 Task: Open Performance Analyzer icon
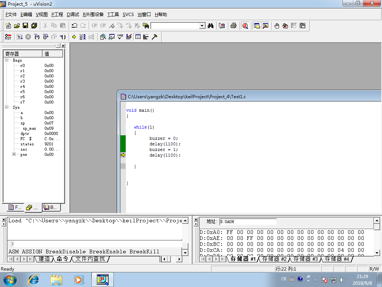pyautogui.click(x=146, y=37)
